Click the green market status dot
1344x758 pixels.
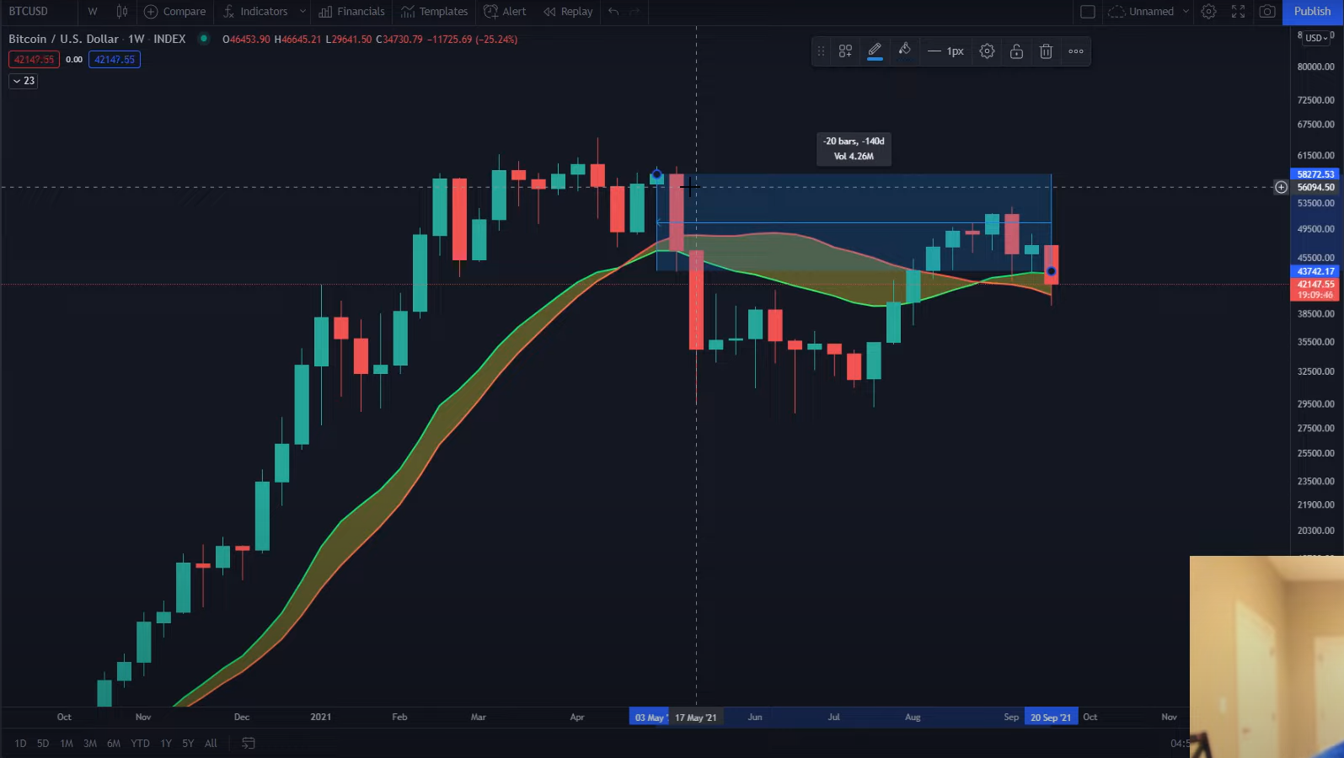(x=204, y=39)
